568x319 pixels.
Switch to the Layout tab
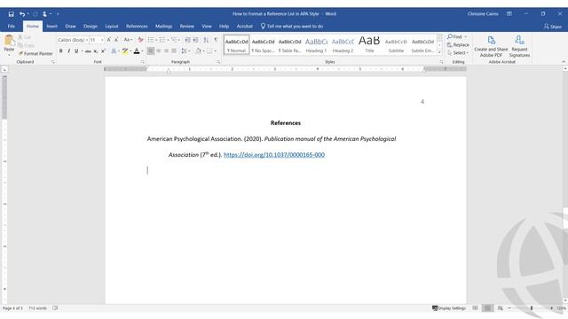click(x=112, y=27)
